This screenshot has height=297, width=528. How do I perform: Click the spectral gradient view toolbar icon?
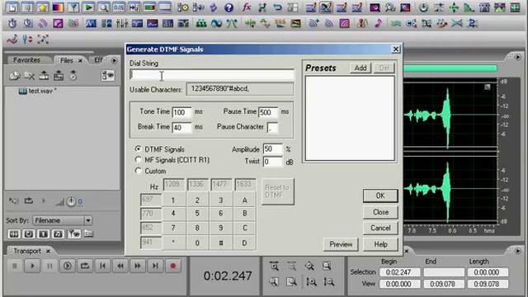(x=58, y=7)
